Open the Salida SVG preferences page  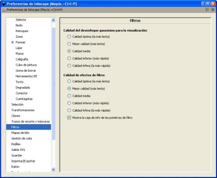click(18, 150)
